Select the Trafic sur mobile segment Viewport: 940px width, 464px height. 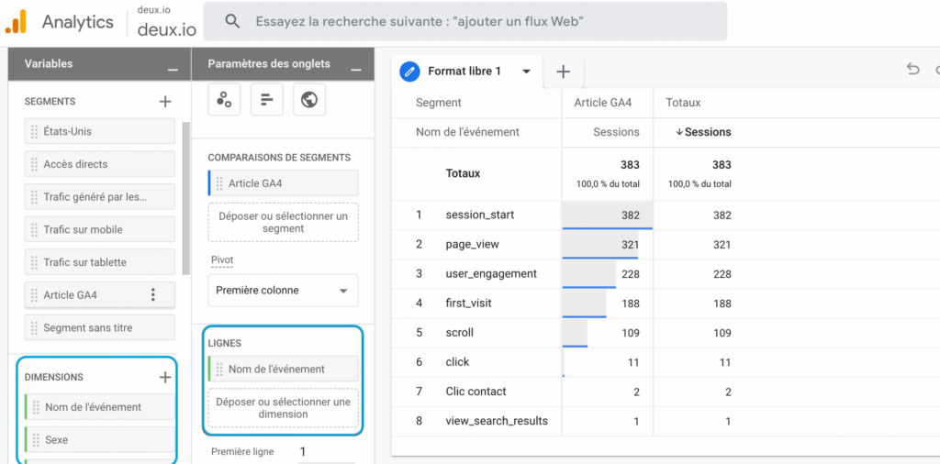[x=99, y=229]
